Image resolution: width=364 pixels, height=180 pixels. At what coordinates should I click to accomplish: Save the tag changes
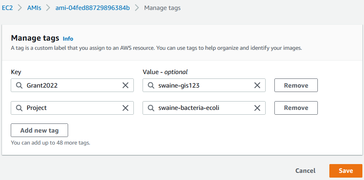click(x=346, y=171)
